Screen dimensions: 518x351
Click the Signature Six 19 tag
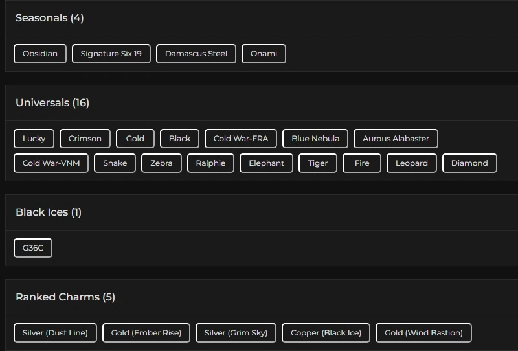click(x=111, y=54)
